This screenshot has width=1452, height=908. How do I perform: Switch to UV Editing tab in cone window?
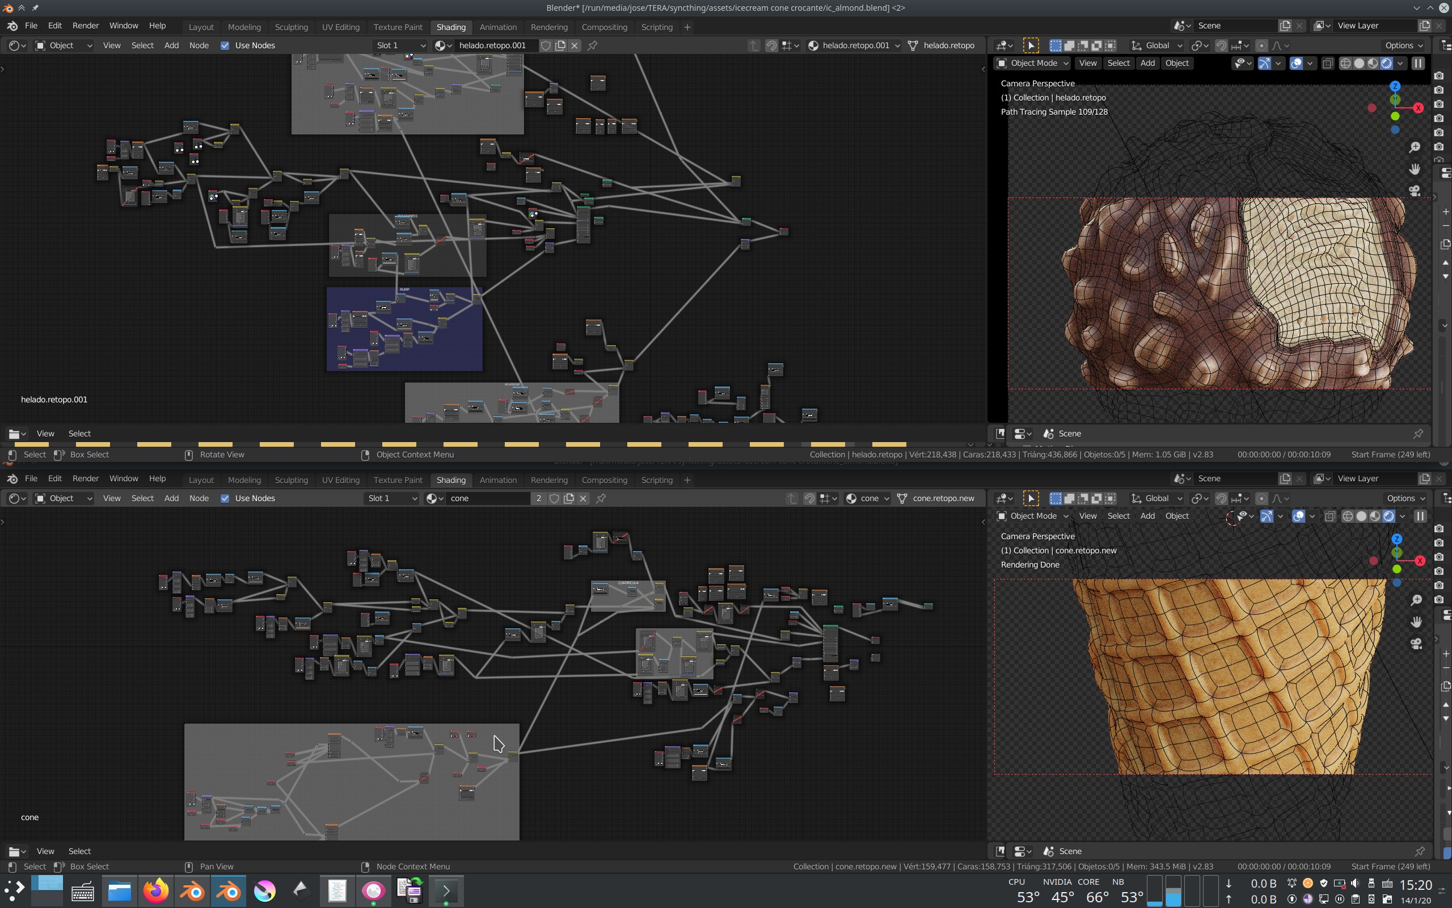[x=340, y=480]
